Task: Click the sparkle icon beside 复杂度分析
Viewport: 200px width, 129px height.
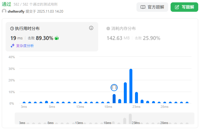Action: 13,46
